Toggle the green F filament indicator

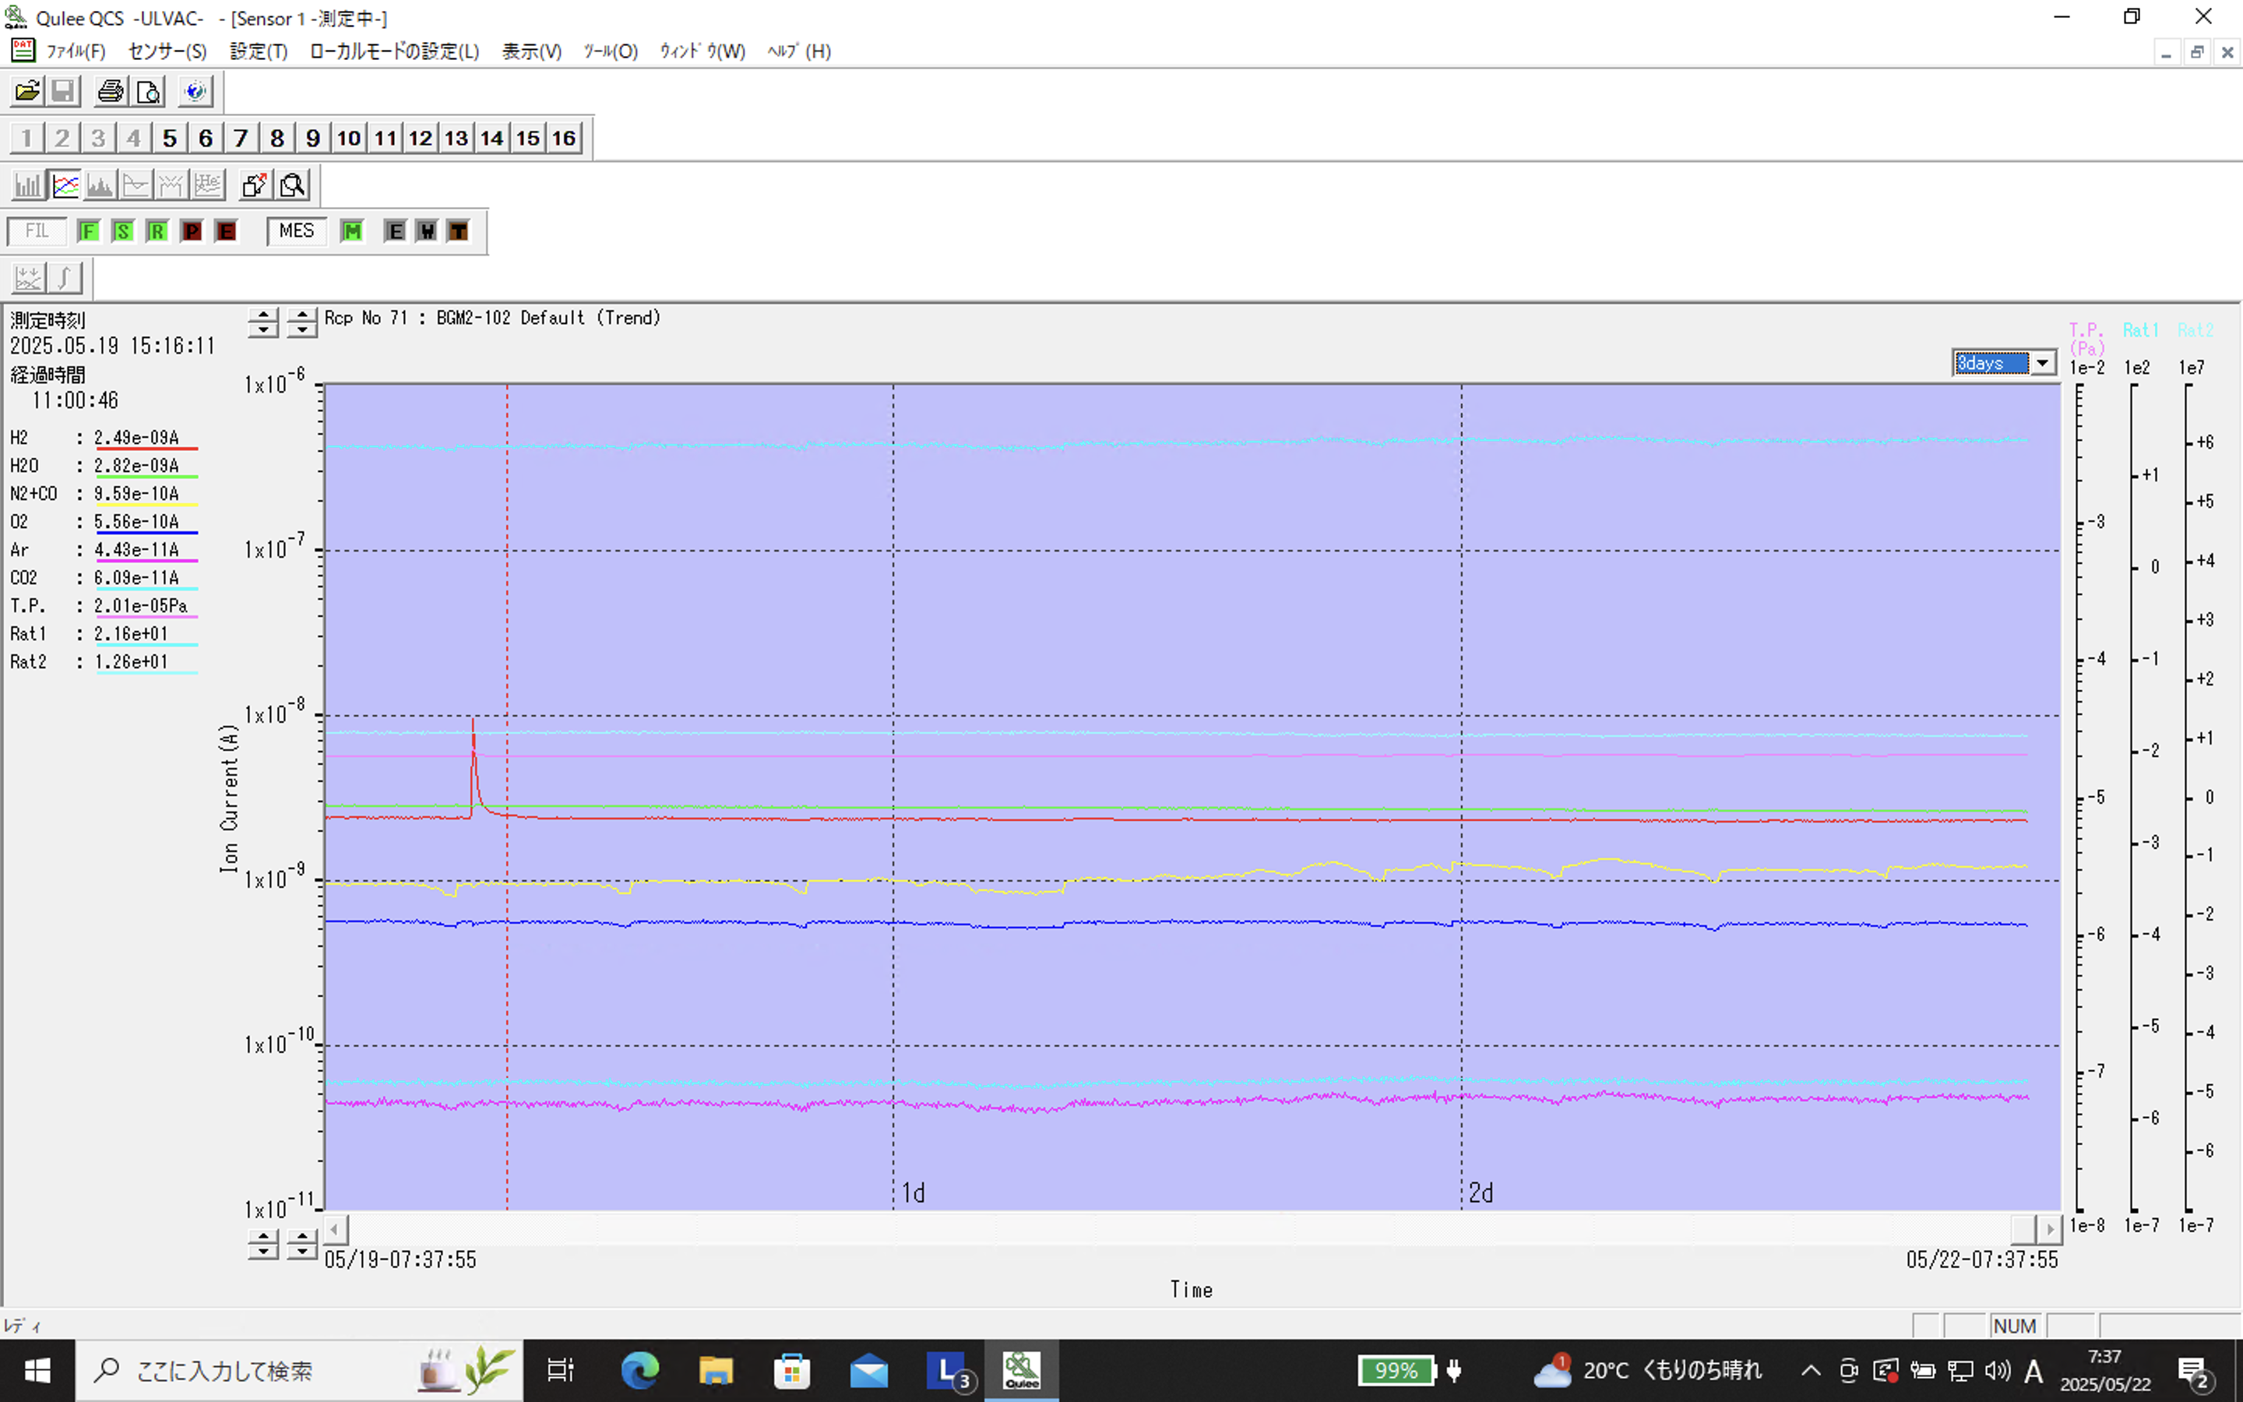click(x=89, y=231)
